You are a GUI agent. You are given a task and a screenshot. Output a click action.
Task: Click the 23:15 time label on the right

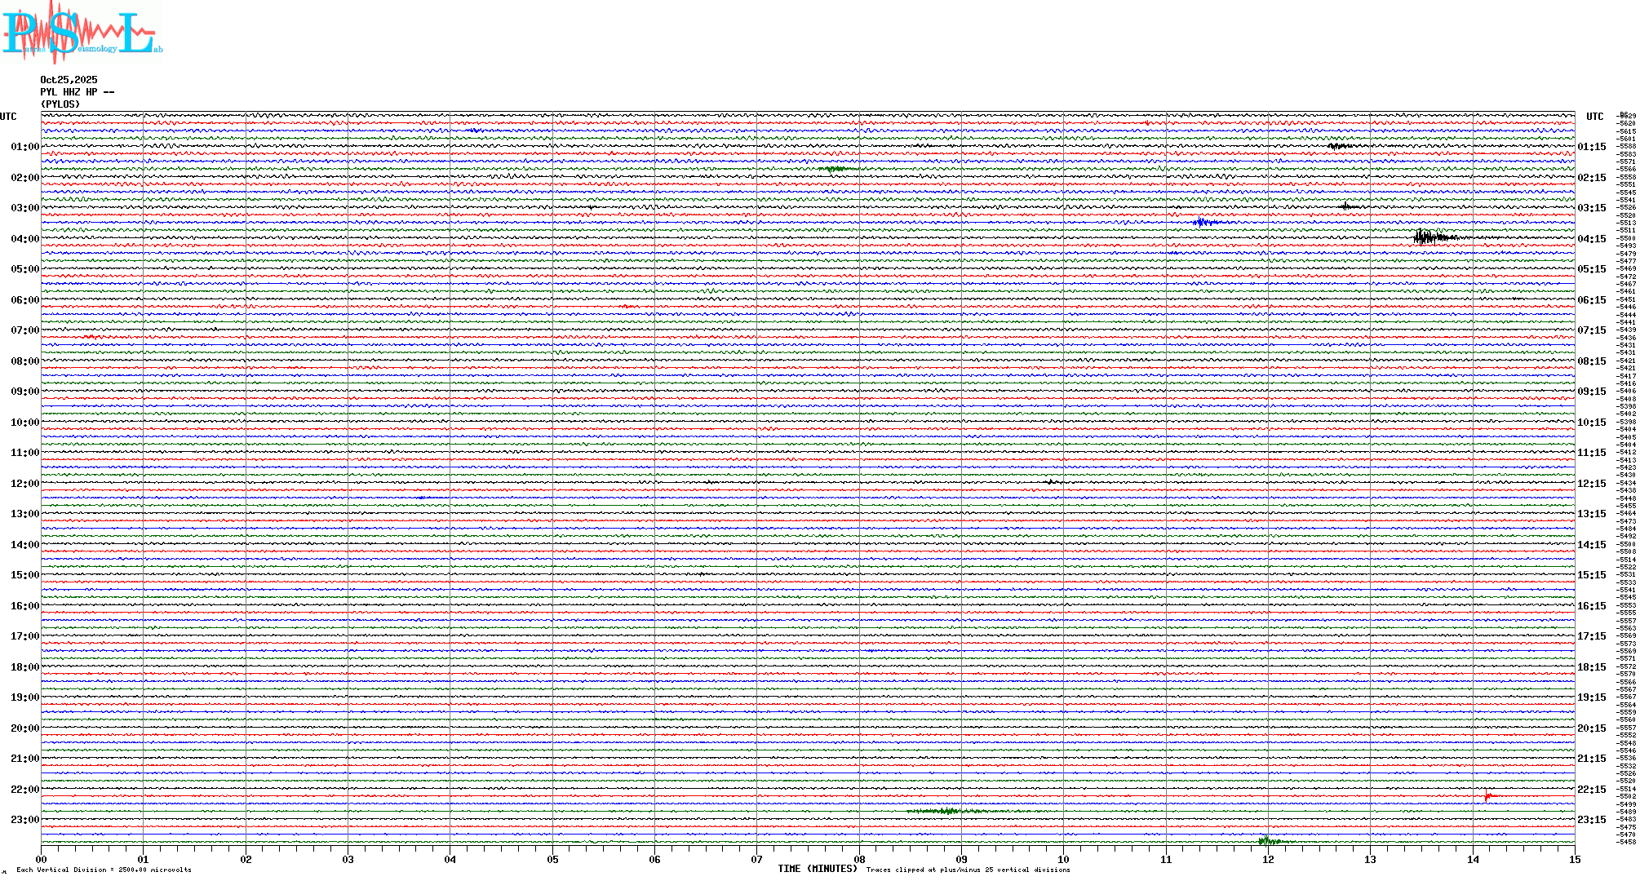(x=1591, y=820)
